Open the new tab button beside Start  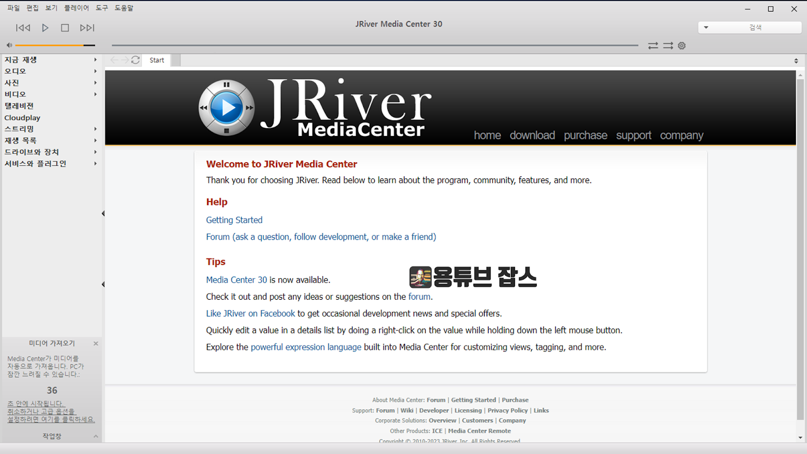176,60
